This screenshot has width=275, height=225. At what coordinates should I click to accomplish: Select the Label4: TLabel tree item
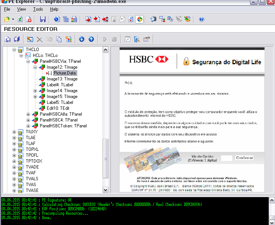pos(60,85)
